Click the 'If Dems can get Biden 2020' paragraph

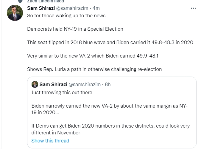tap(110, 129)
